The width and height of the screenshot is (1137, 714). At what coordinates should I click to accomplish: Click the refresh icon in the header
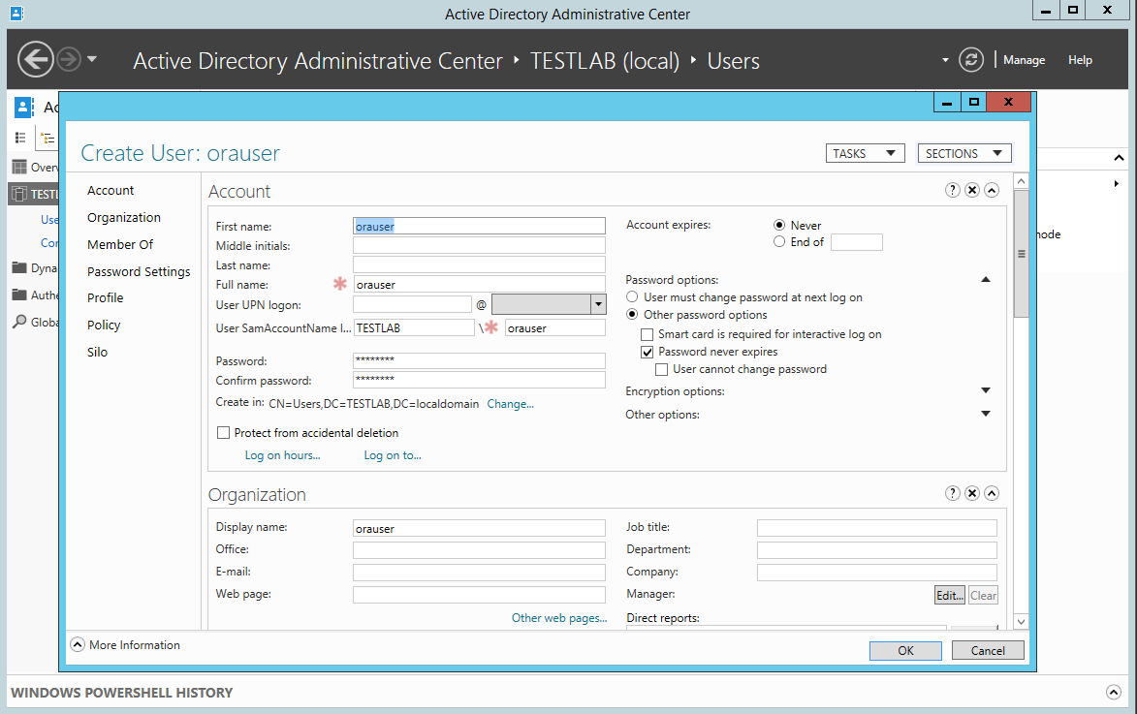971,59
